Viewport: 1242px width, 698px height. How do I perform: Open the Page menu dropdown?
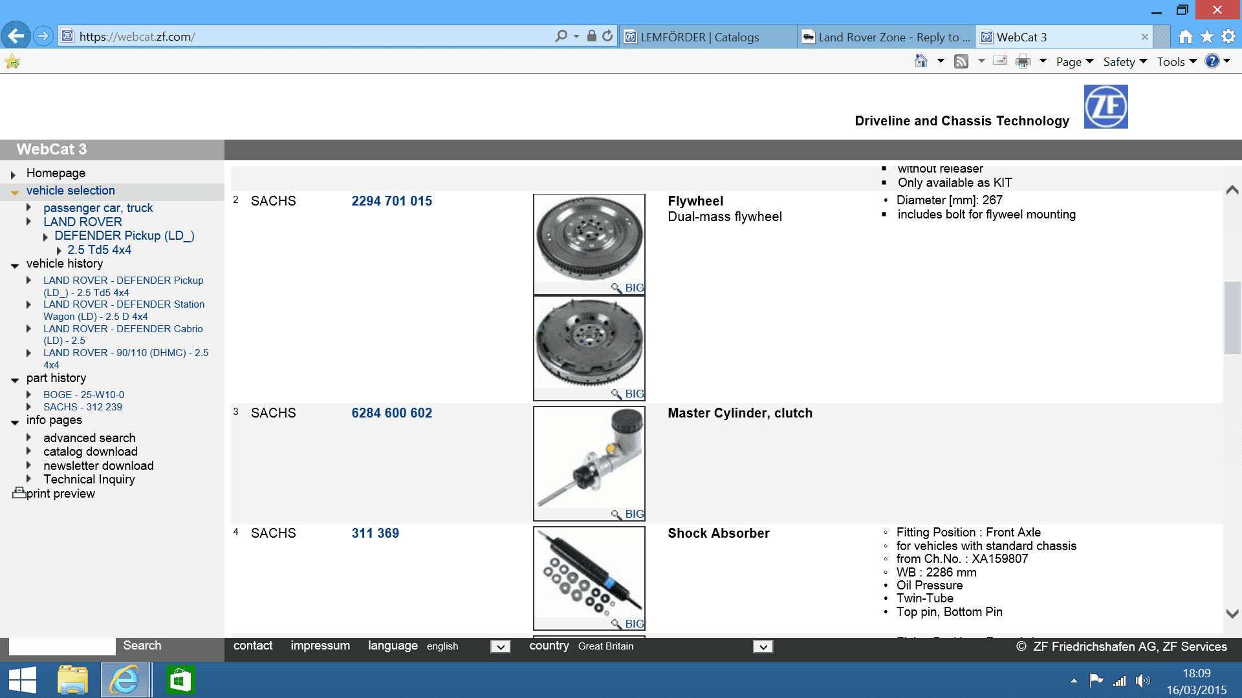coord(1074,61)
